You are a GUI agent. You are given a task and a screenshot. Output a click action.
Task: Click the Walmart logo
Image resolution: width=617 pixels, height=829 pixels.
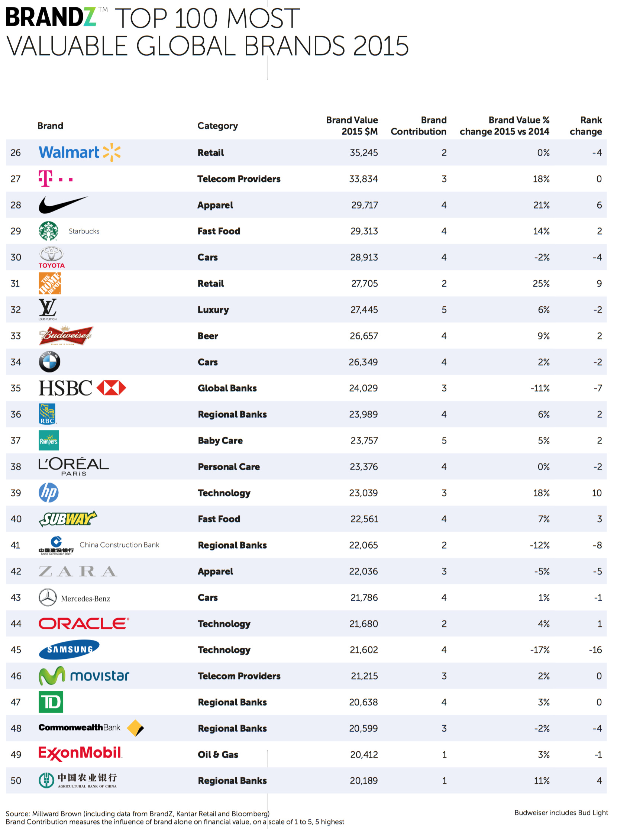[x=79, y=152]
